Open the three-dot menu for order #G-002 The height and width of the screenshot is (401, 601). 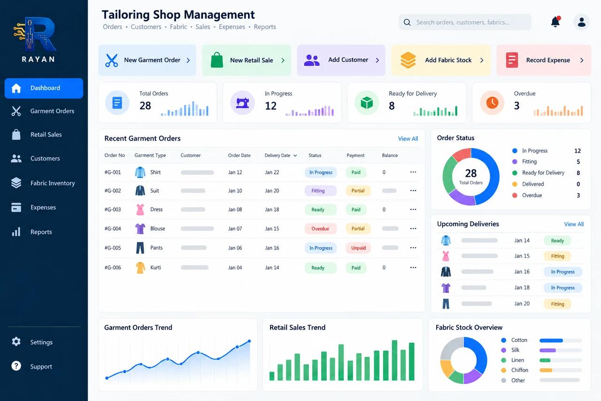pos(413,190)
